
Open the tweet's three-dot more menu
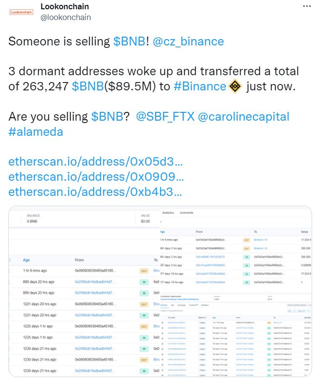(x=306, y=6)
